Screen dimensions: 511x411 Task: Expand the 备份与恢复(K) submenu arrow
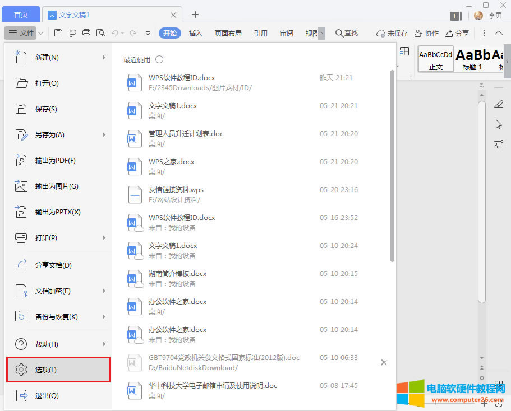(x=104, y=316)
